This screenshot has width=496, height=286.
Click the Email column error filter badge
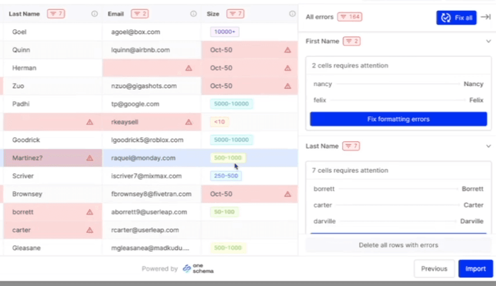[140, 14]
